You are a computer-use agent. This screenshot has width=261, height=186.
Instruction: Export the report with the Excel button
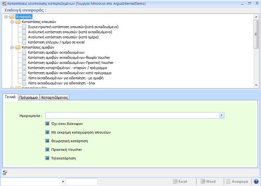pos(180,182)
